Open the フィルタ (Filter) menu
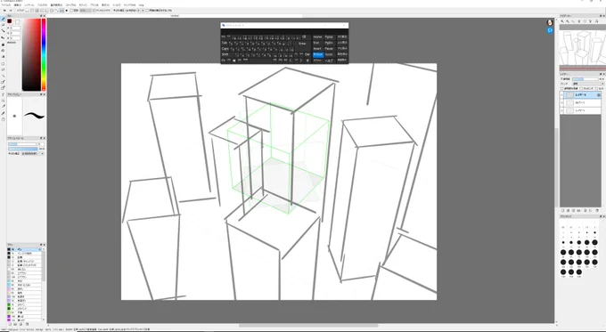Image resolution: width=606 pixels, height=332 pixels. pos(42,5)
